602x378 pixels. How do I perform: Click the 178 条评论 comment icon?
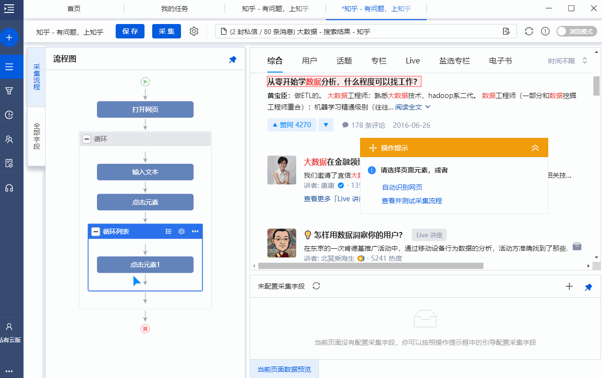(345, 125)
